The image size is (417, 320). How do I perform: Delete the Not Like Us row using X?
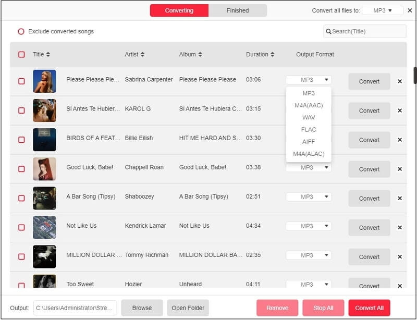pyautogui.click(x=400, y=227)
